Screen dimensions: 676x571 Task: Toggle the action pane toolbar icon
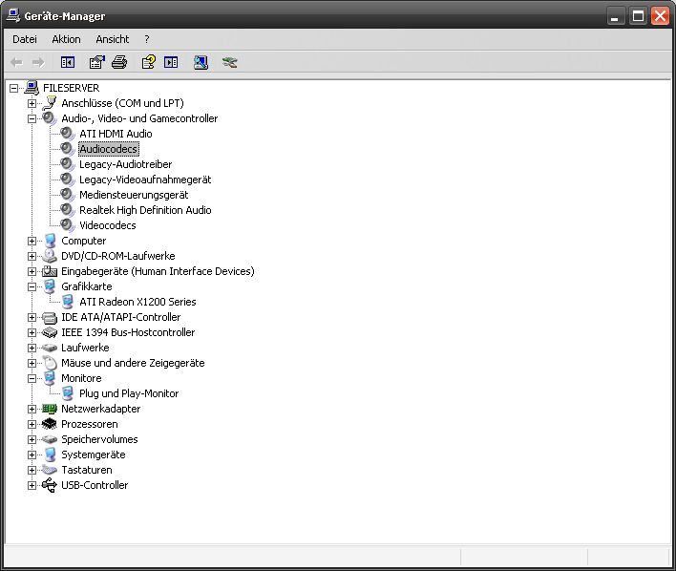point(171,62)
